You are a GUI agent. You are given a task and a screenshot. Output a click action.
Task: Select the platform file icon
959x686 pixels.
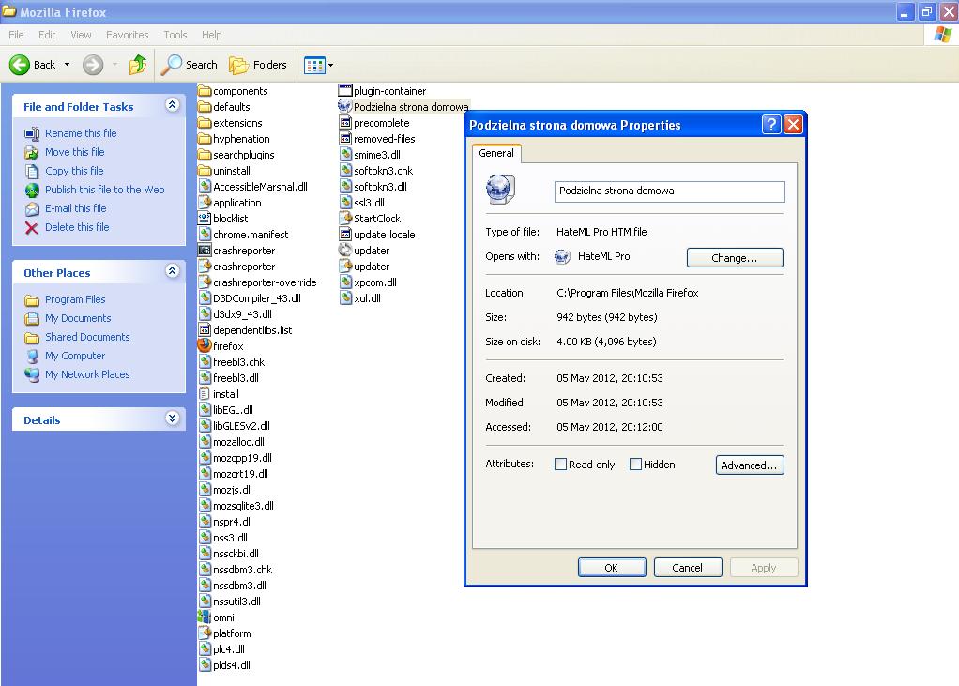(x=205, y=633)
